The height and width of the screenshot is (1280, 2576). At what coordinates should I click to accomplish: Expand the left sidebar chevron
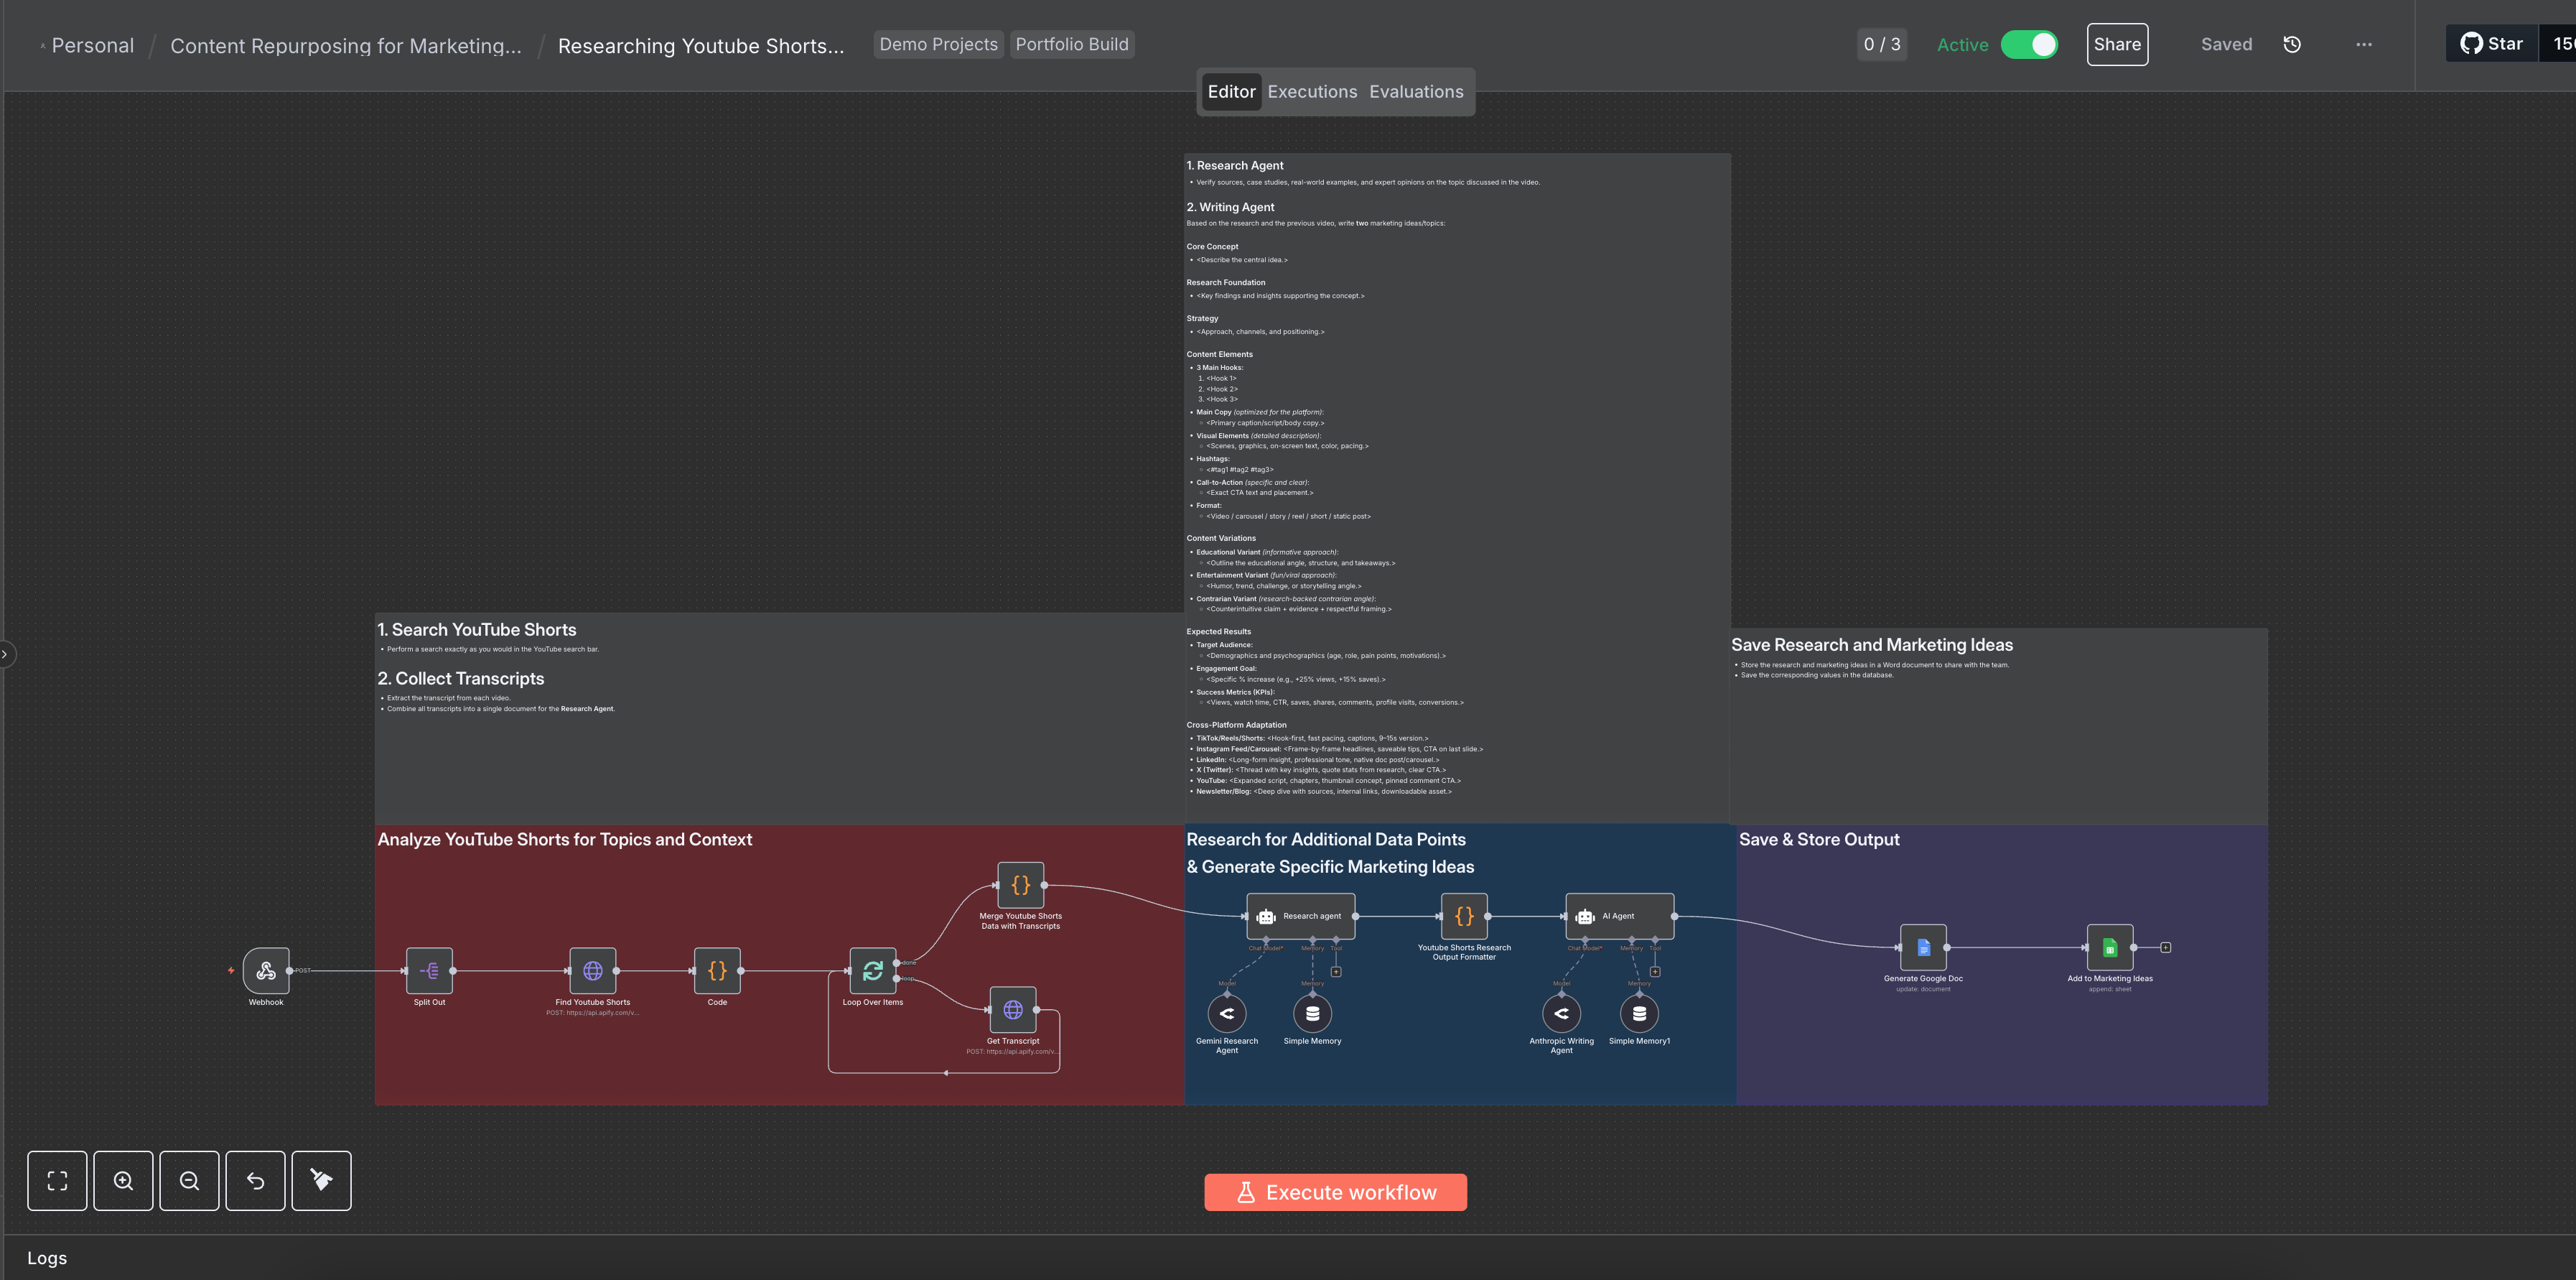[x=5, y=654]
